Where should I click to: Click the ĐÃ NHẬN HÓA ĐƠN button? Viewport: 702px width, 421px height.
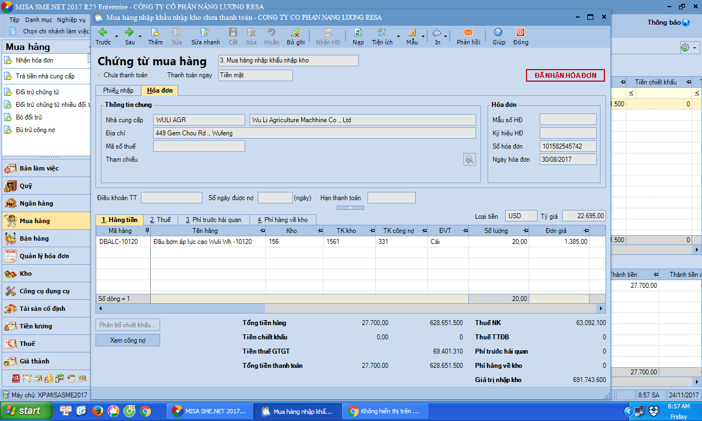click(x=565, y=76)
